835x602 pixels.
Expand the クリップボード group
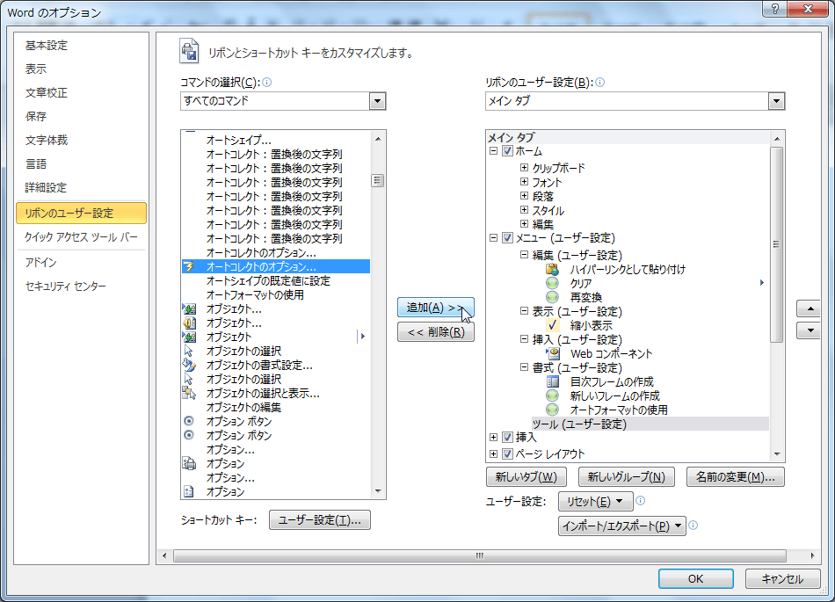[524, 168]
